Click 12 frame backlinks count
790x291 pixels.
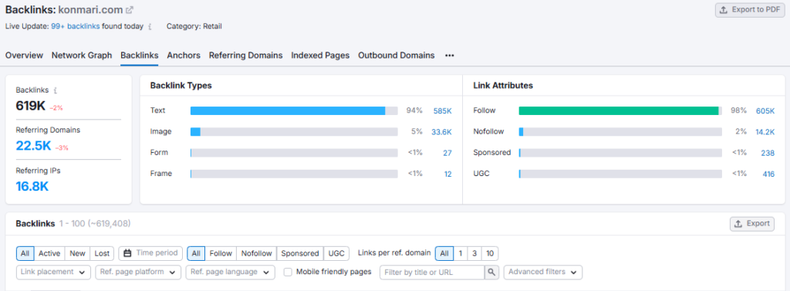(448, 174)
